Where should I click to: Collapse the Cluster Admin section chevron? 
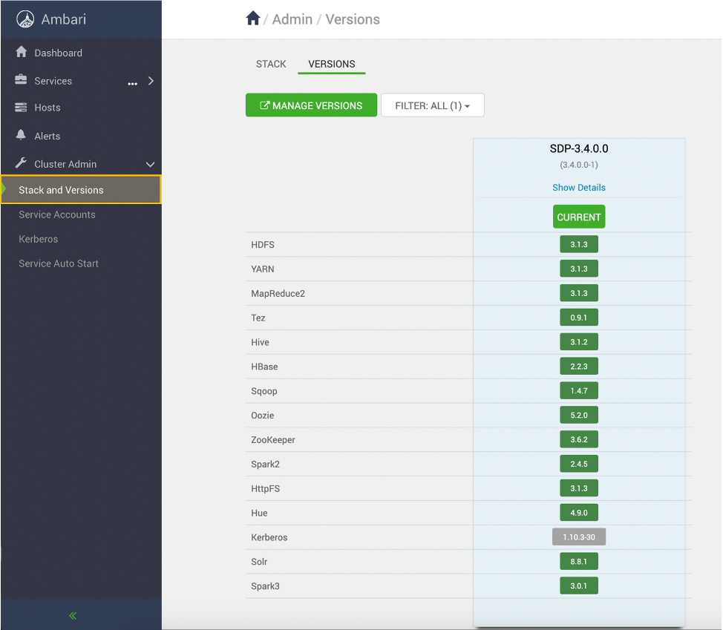[151, 164]
